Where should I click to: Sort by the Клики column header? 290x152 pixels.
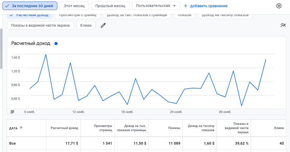coord(279,128)
